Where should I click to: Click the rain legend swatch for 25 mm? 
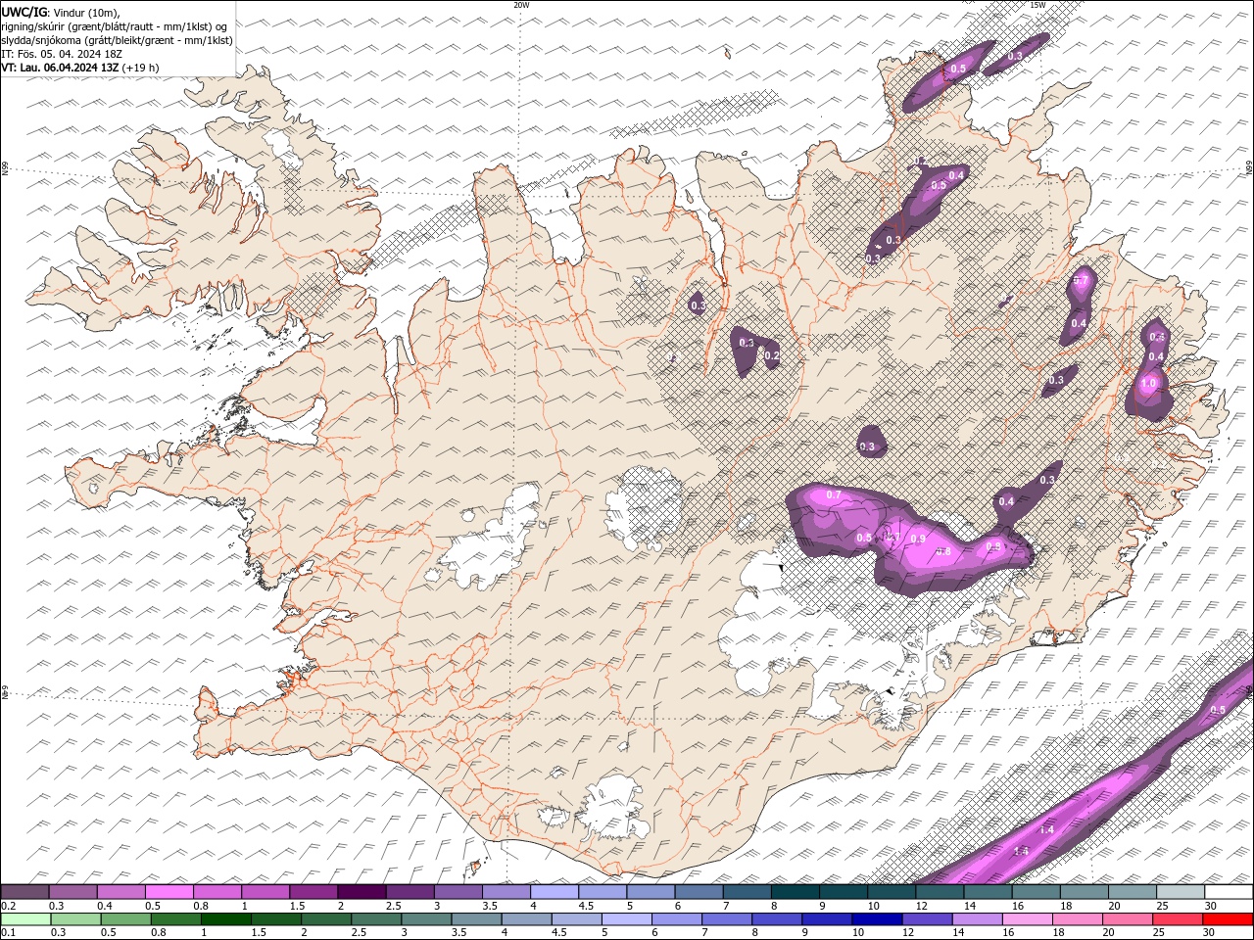pyautogui.click(x=1177, y=918)
